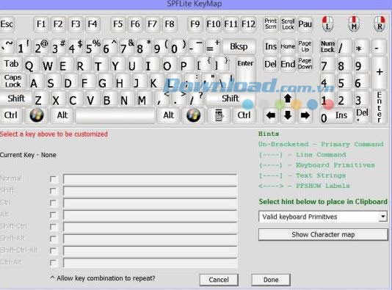This screenshot has height=290, width=392.
Task: Select the numpad 0 Ins key
Action: pos(335,116)
